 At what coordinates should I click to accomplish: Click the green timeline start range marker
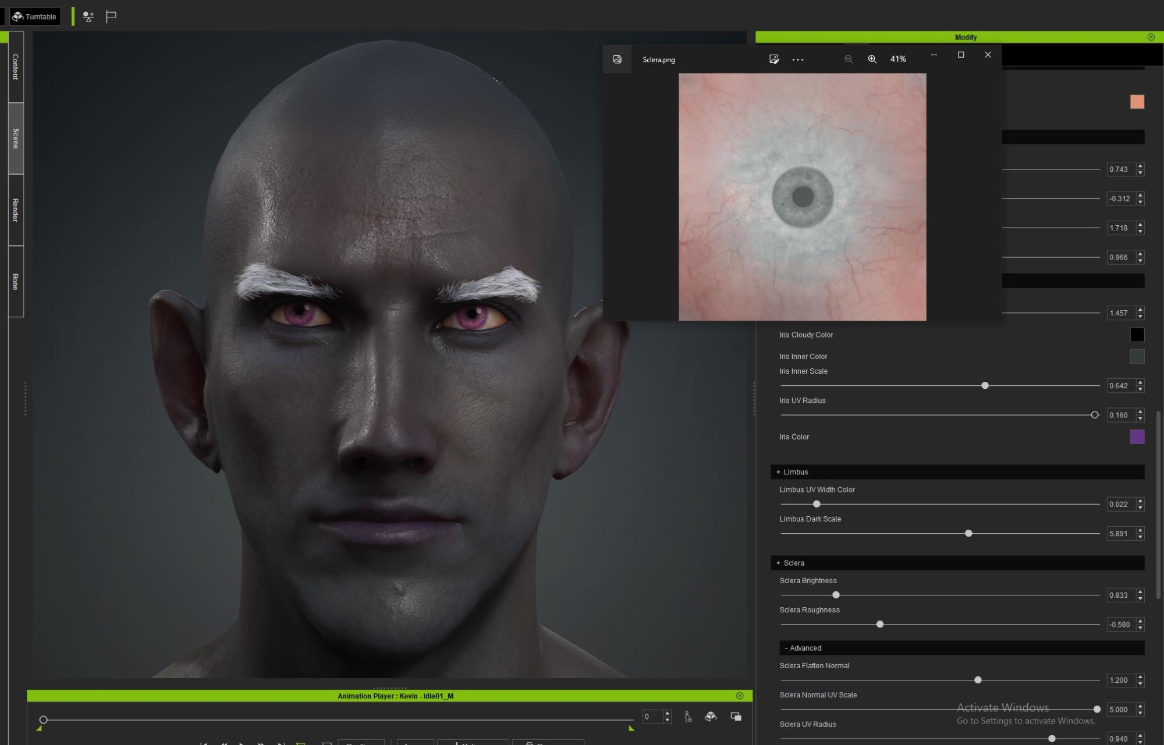click(x=39, y=728)
